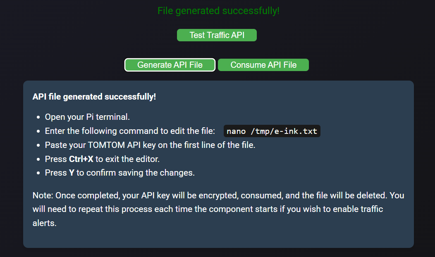
Task: Click the green "File generated successfully!" status message
Action: 218,11
